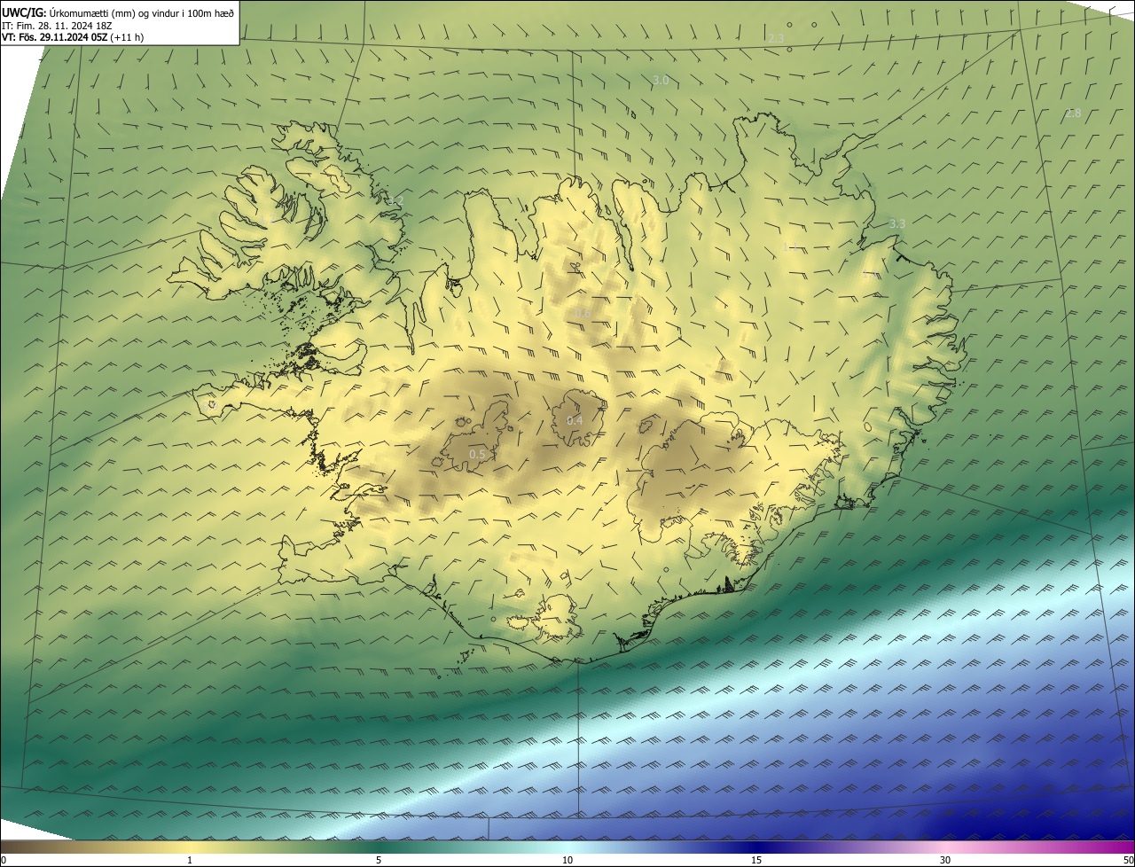This screenshot has height=867, width=1135.
Task: Click the '3.3' value label on the east coast
Action: click(x=897, y=223)
